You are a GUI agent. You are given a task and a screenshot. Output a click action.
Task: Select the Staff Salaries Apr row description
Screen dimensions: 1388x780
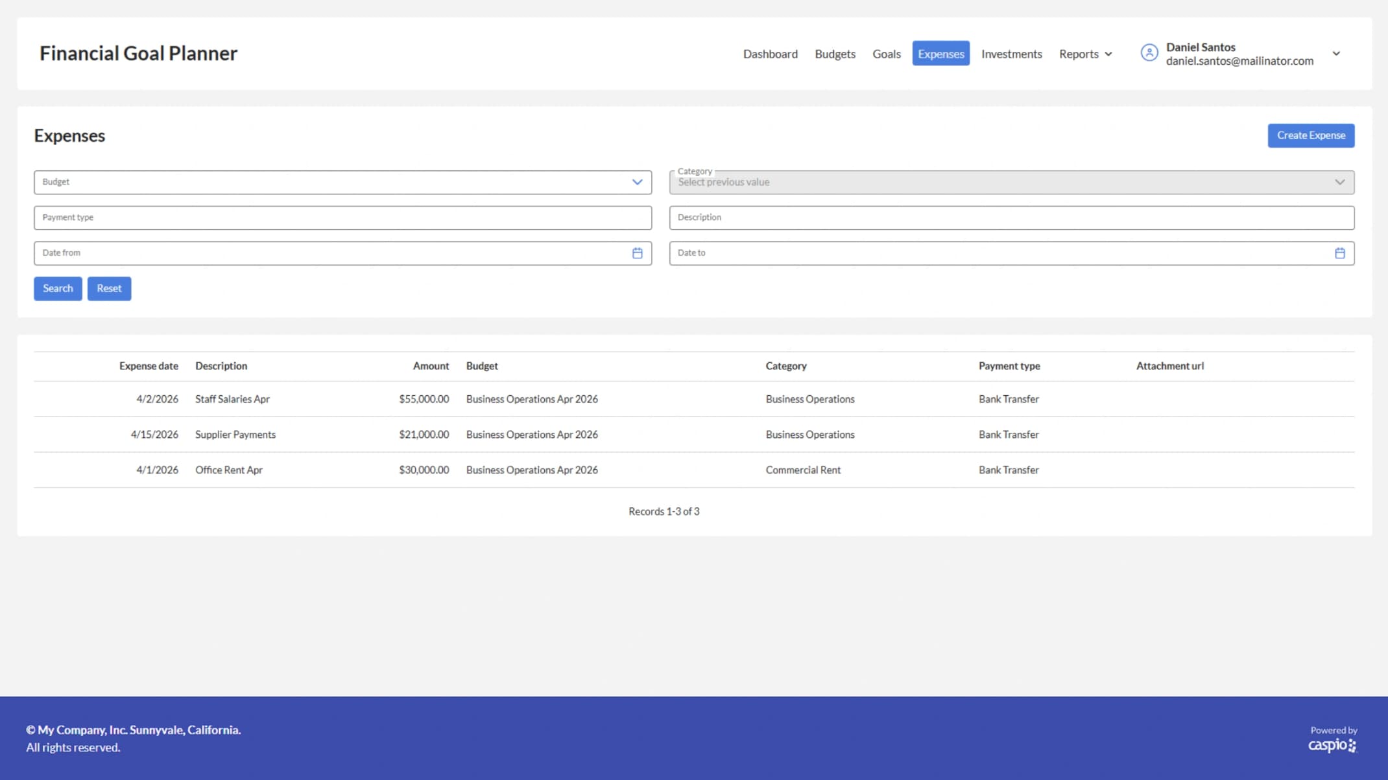tap(232, 399)
